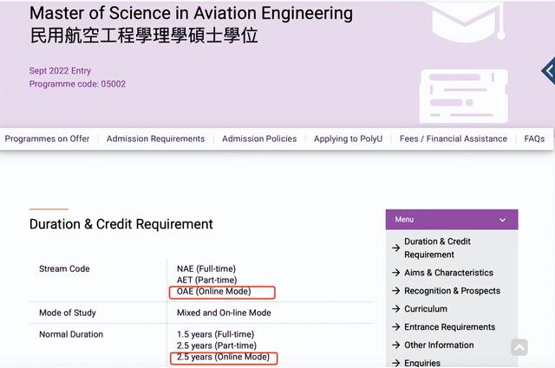Click arrow icon beside Aims & Characteristics
555x368 pixels.
pos(396,273)
